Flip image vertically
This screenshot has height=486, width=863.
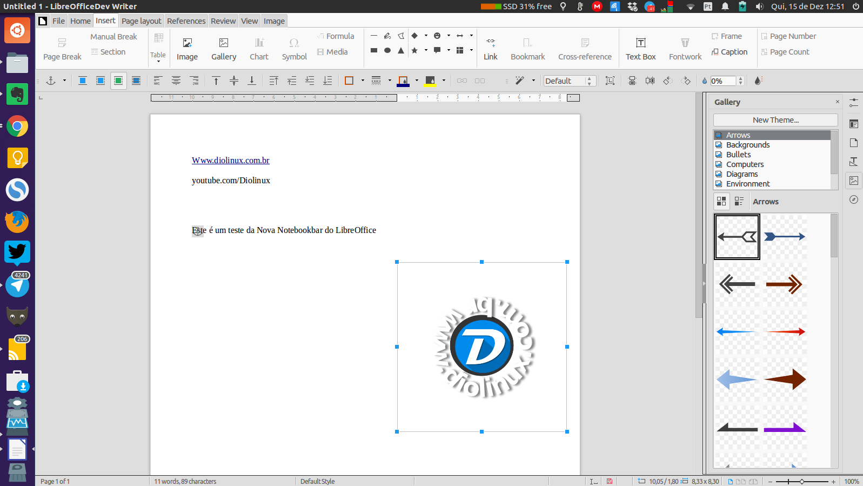tap(632, 81)
